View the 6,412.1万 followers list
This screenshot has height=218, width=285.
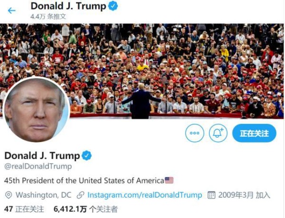pyautogui.click(x=85, y=209)
